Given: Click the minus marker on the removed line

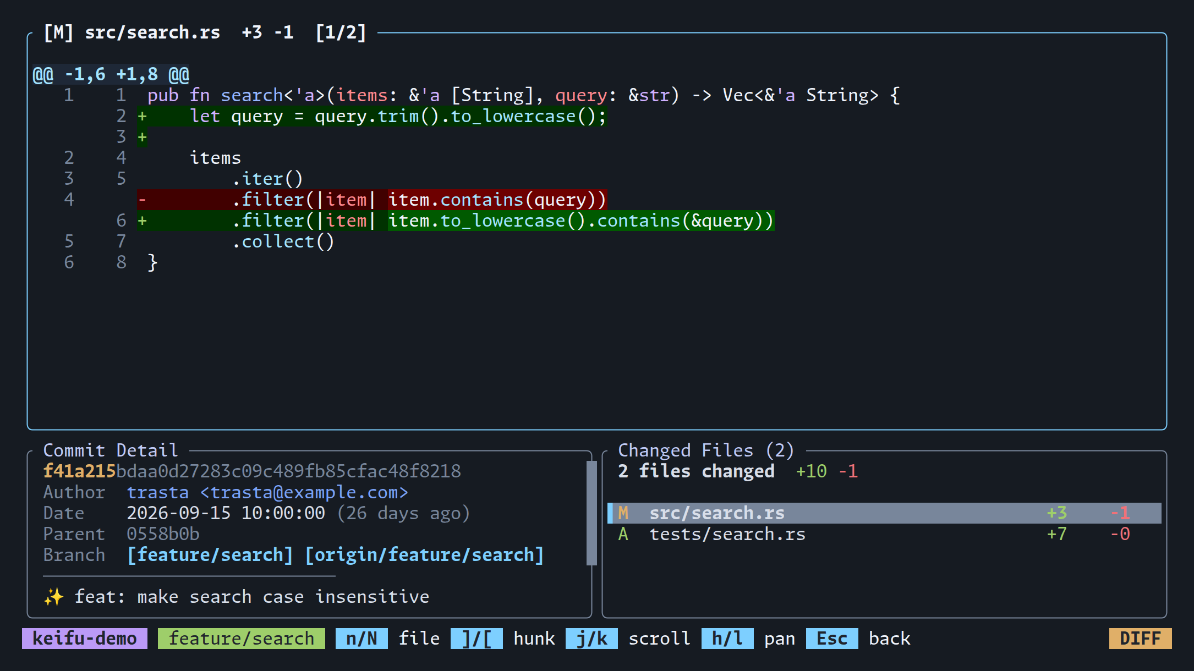Looking at the screenshot, I should [143, 200].
